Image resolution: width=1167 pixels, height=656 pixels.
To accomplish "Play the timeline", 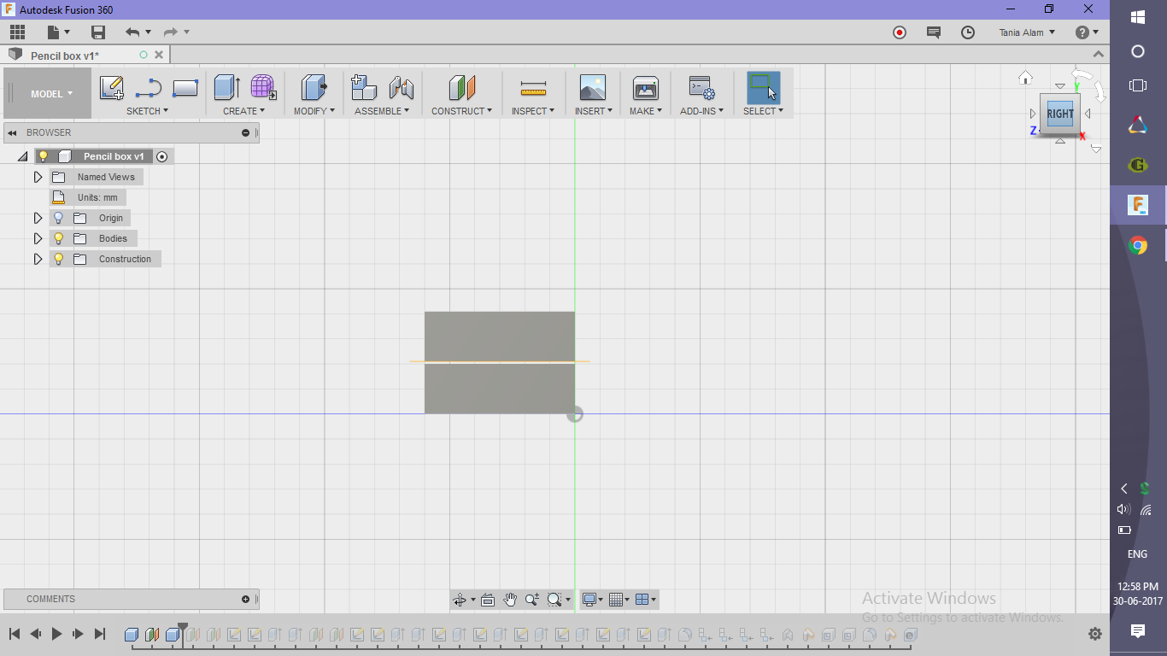I will point(56,634).
